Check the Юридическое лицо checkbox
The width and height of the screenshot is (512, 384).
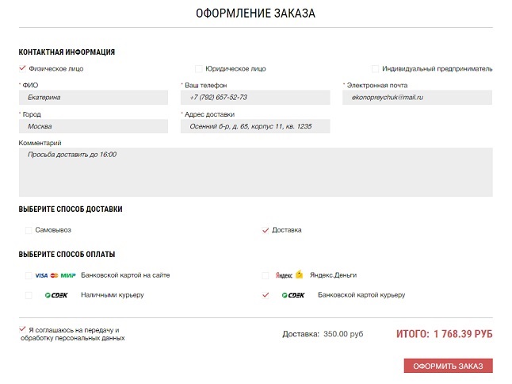click(x=198, y=69)
